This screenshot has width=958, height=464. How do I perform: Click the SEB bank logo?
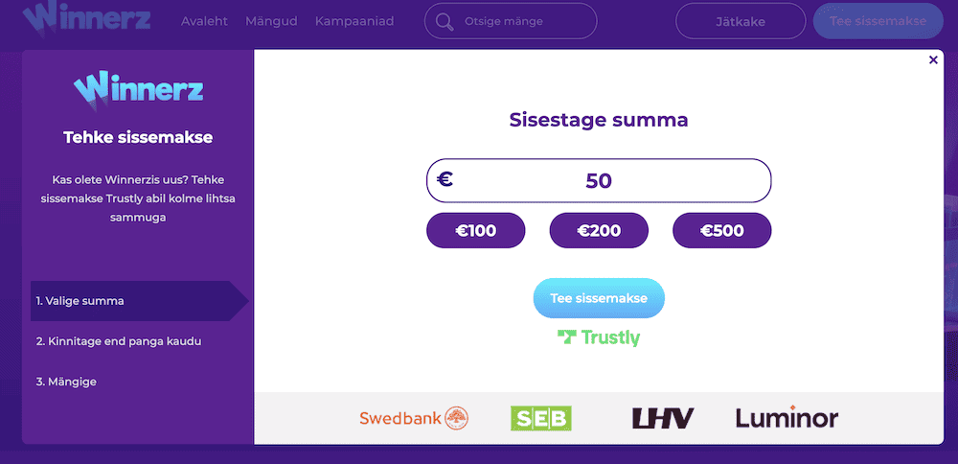[x=540, y=419]
